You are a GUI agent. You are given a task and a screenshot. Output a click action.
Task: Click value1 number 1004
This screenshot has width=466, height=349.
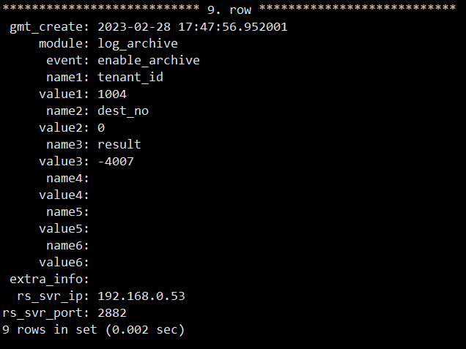(112, 94)
